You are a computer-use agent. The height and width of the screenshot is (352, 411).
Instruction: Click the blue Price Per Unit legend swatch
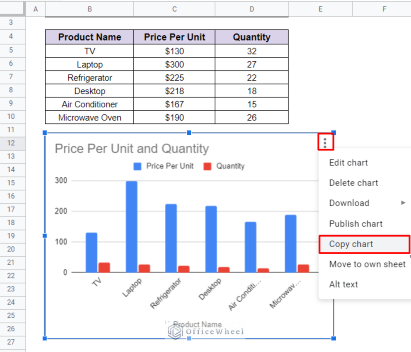137,166
